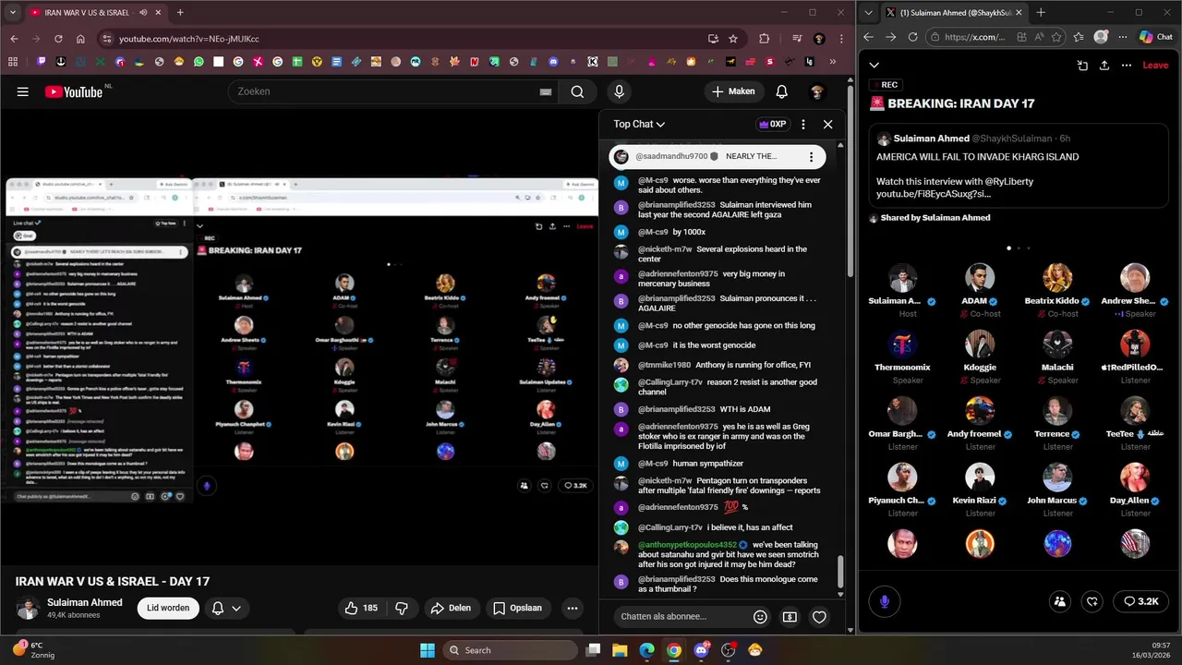Expand the channel notification bell dropdown
The image size is (1182, 665).
tap(226, 608)
